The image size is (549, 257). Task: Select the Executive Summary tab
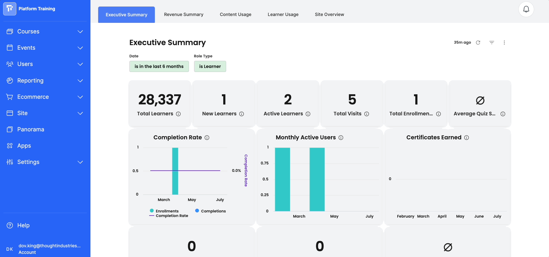point(127,15)
